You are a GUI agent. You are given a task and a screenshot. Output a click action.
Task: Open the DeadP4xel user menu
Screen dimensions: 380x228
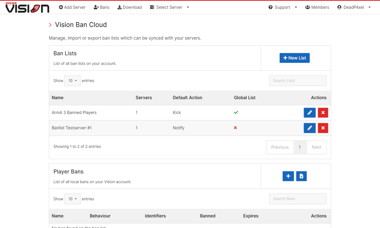click(354, 7)
